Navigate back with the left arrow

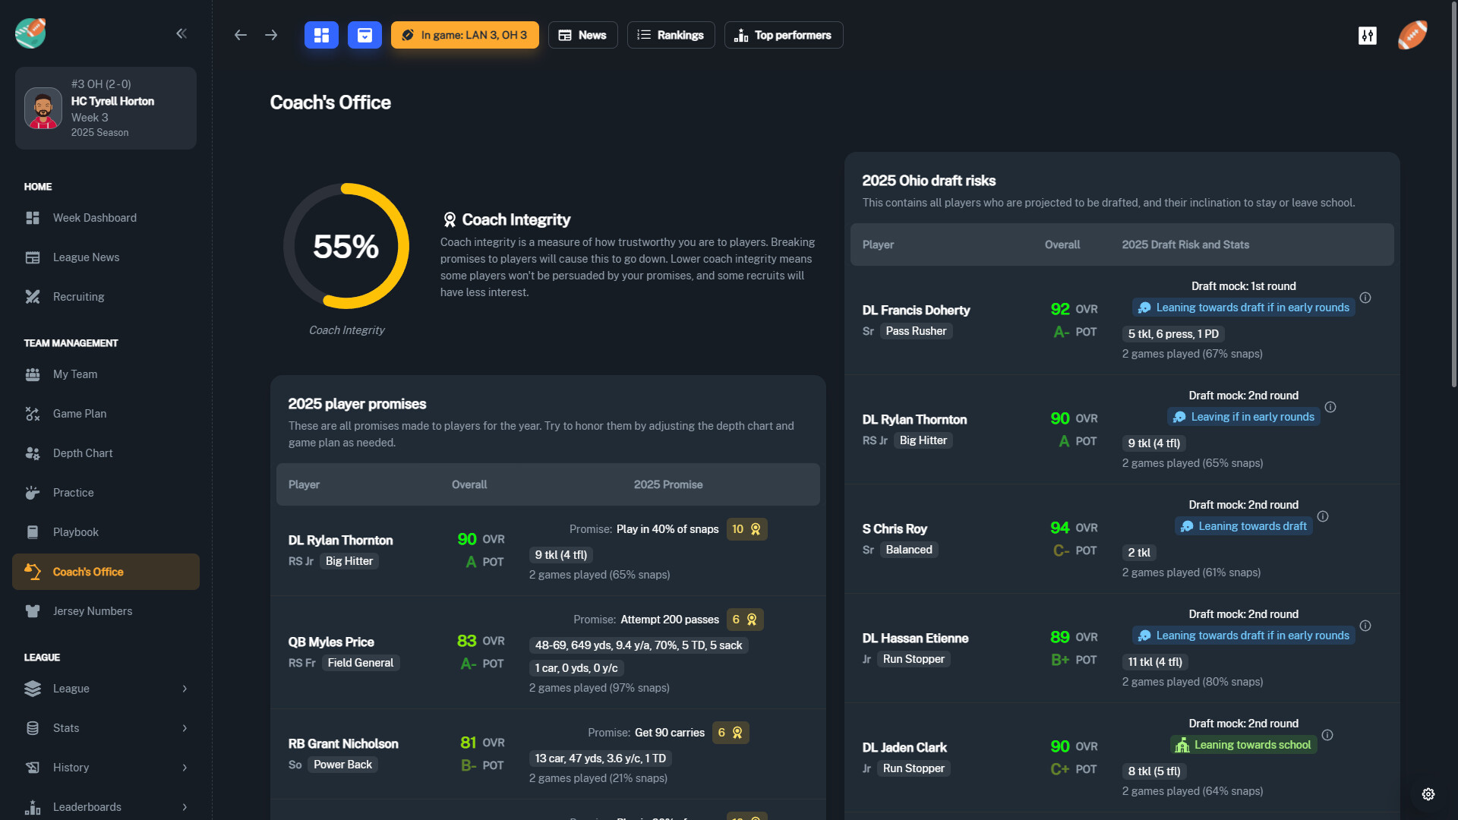tap(240, 35)
